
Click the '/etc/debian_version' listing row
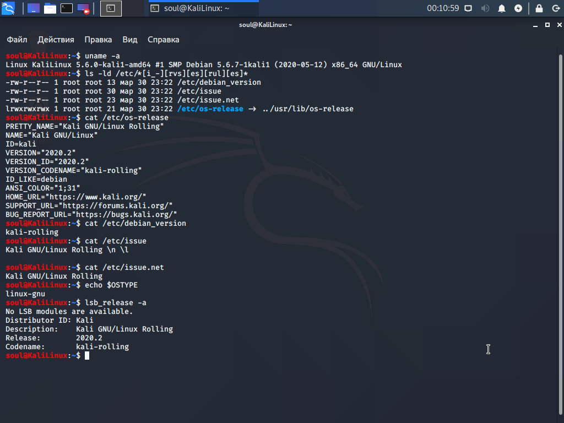(133, 83)
